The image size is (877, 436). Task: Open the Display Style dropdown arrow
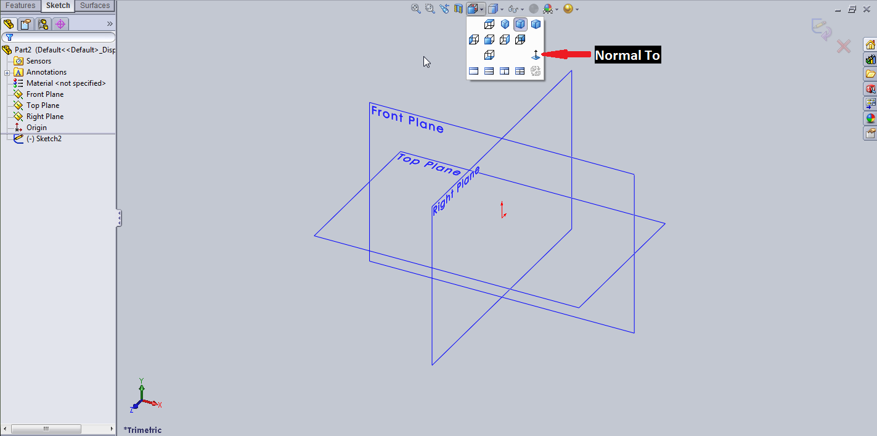coord(502,9)
